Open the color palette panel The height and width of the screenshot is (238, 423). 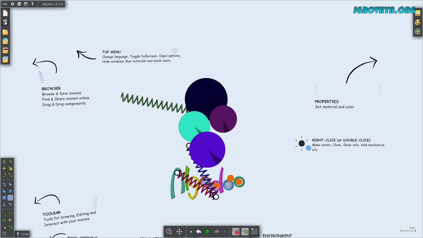pyautogui.click(x=418, y=22)
